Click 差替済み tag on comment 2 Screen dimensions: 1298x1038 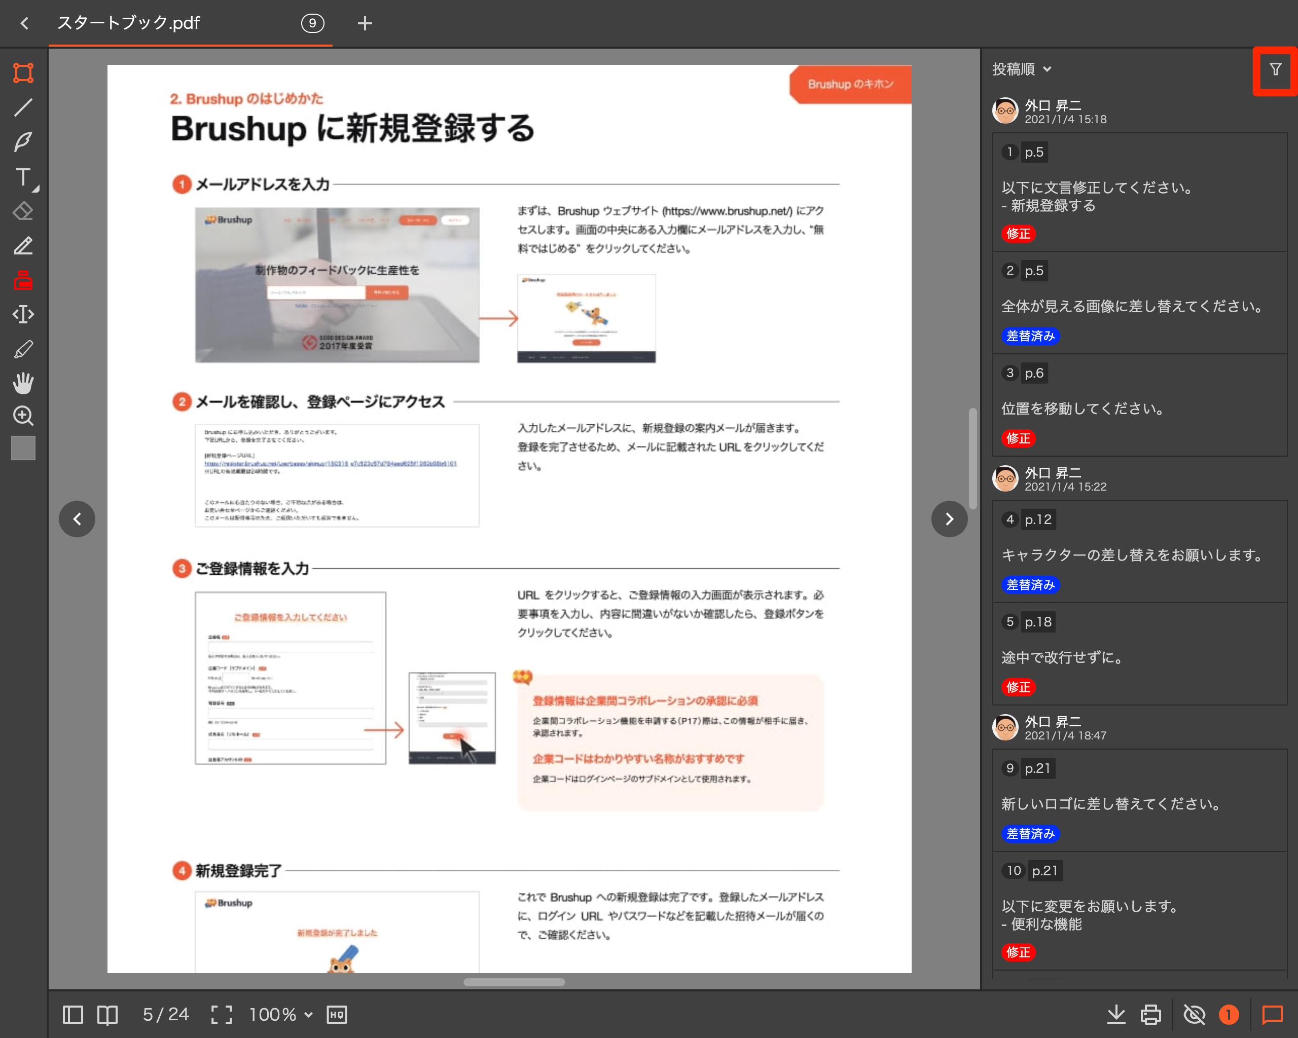[1030, 336]
